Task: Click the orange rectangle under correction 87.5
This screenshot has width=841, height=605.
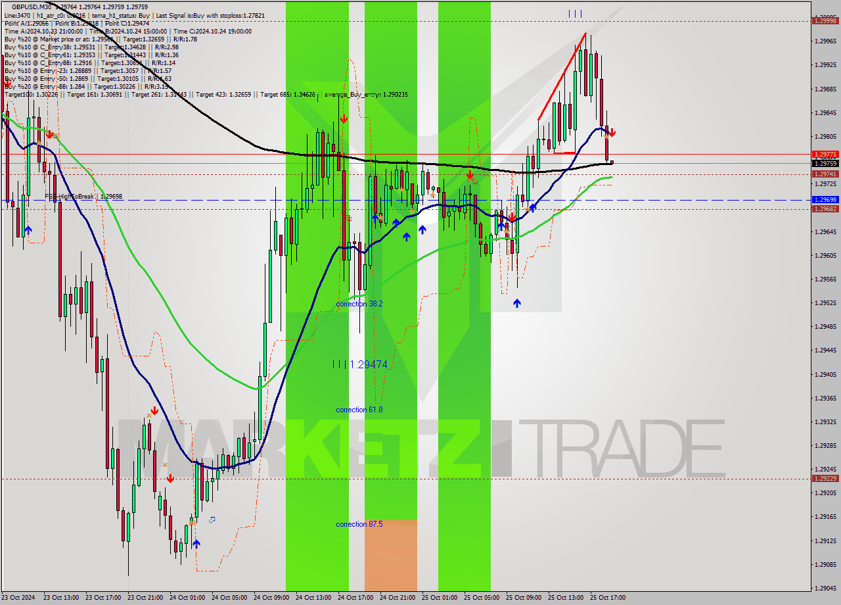Action: tap(390, 555)
